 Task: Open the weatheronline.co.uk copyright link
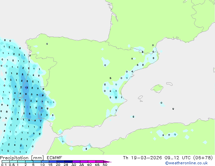click(x=187, y=163)
